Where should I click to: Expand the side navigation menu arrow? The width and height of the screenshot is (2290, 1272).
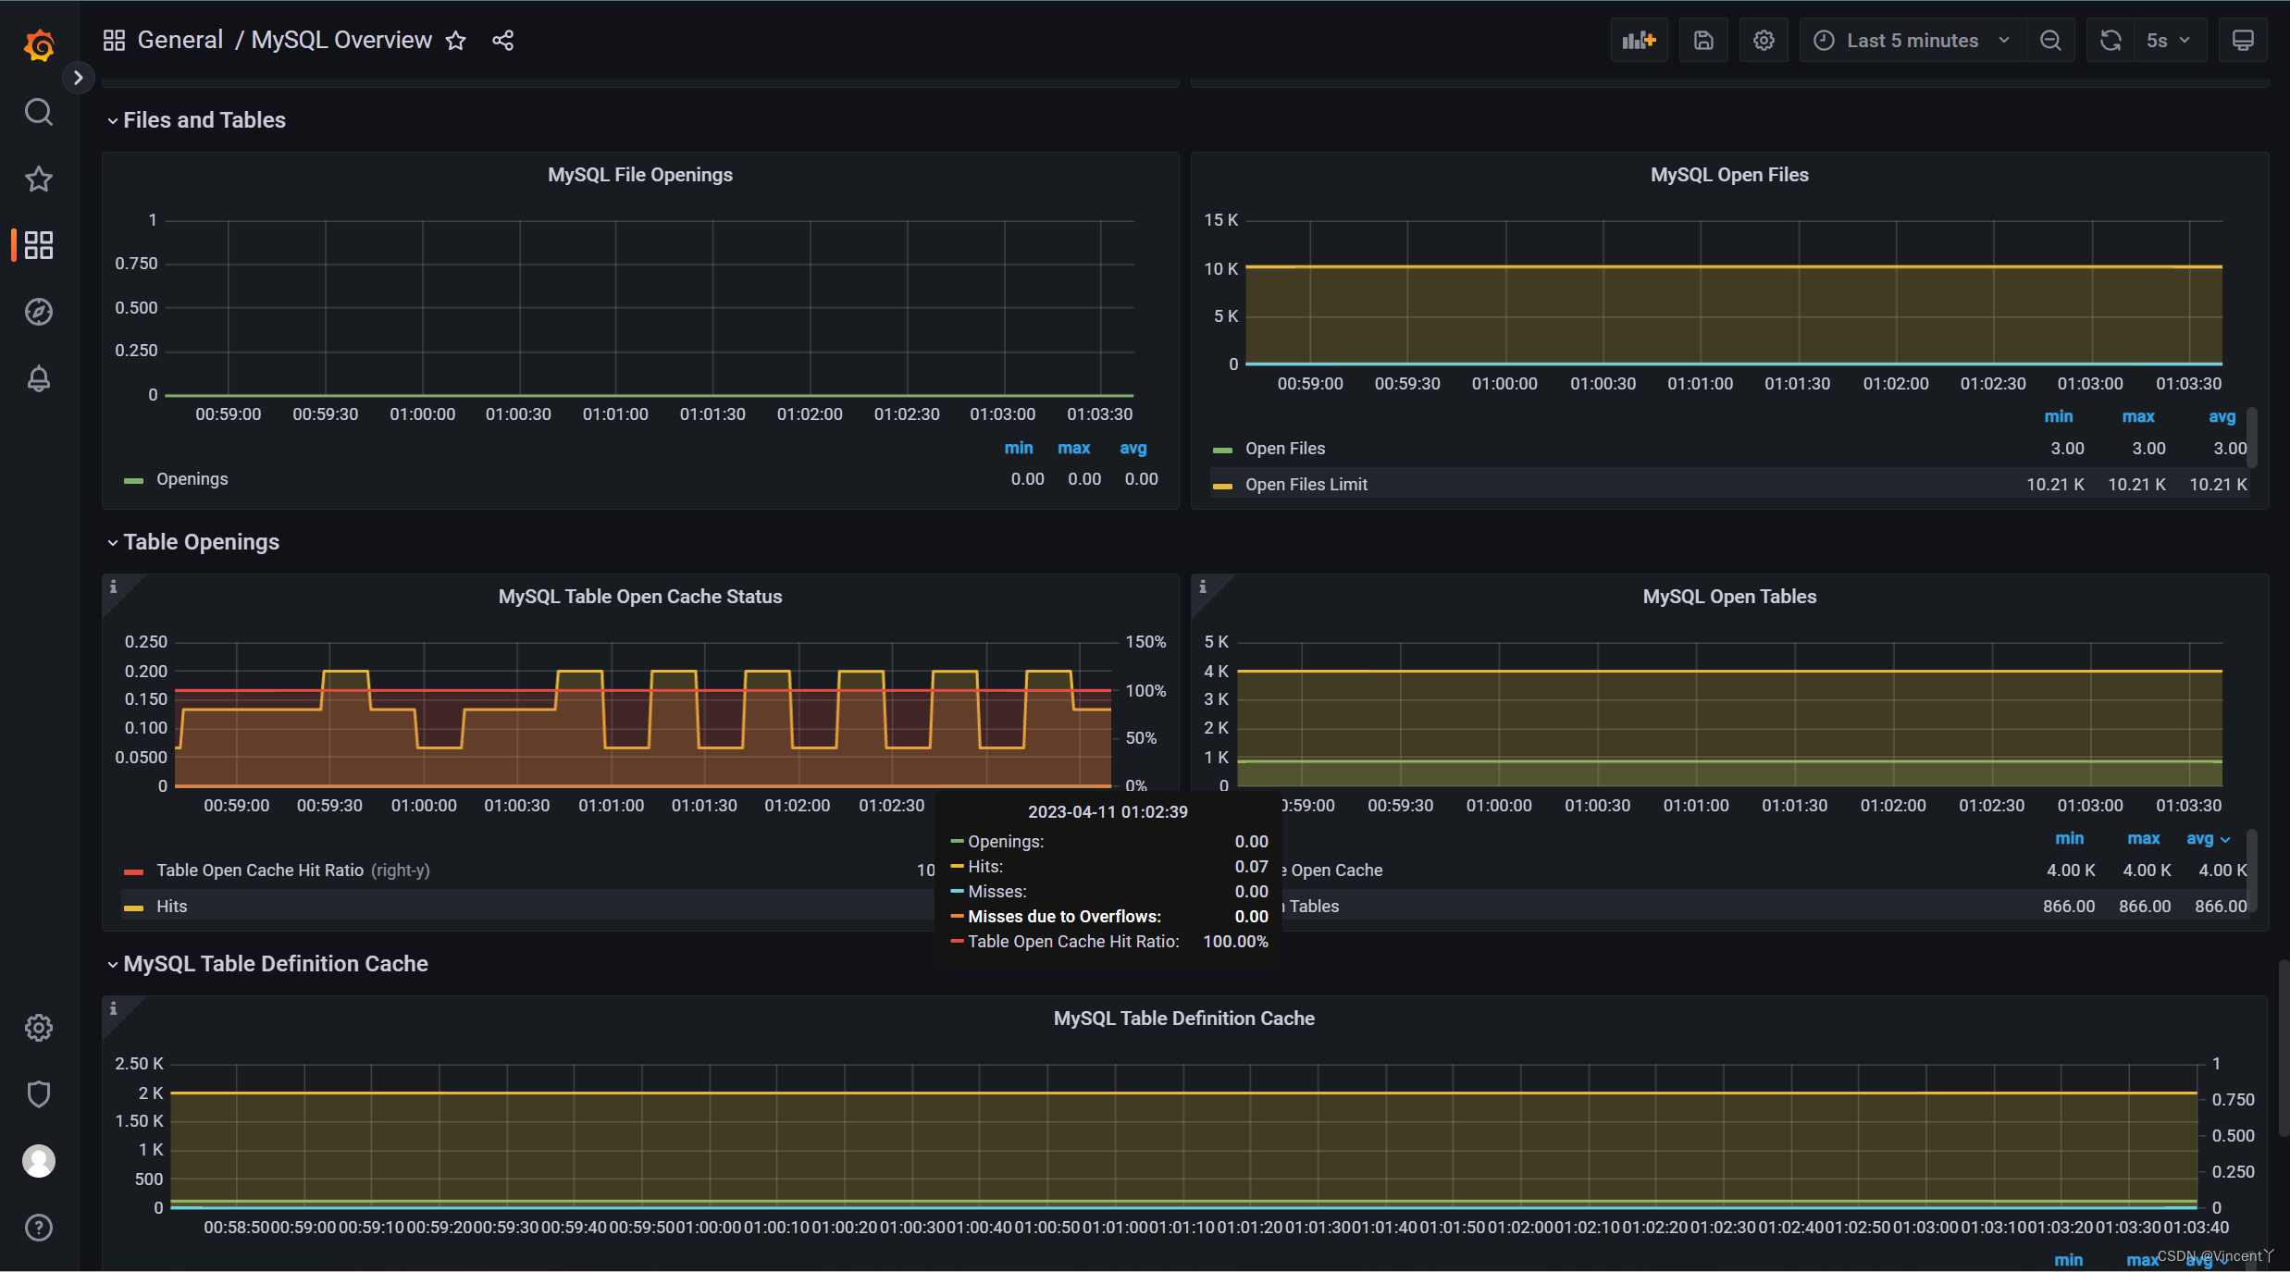(x=79, y=78)
